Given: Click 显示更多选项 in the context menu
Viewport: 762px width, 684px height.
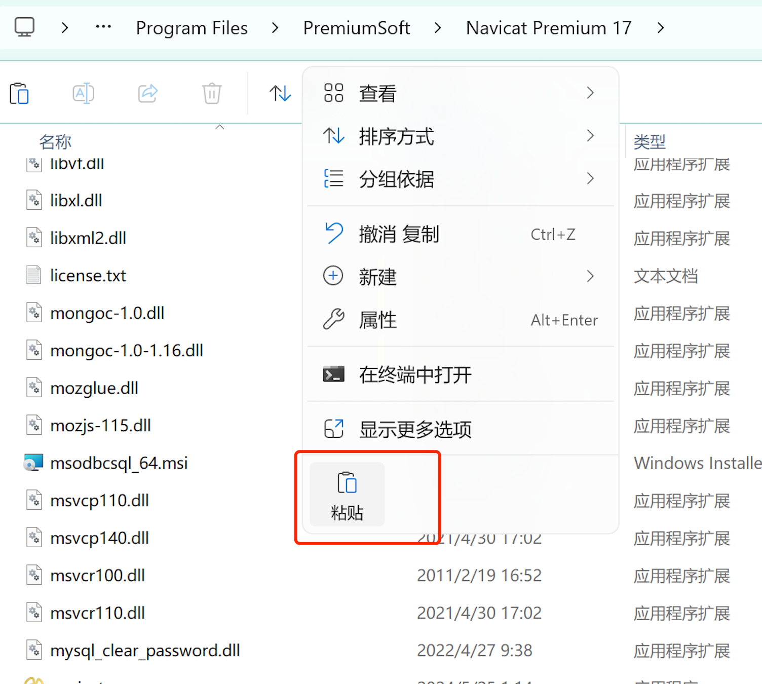Looking at the screenshot, I should [x=415, y=429].
